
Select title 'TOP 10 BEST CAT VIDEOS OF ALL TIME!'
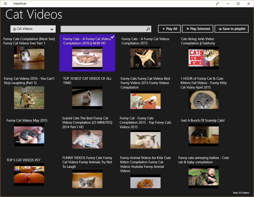click(x=87, y=81)
